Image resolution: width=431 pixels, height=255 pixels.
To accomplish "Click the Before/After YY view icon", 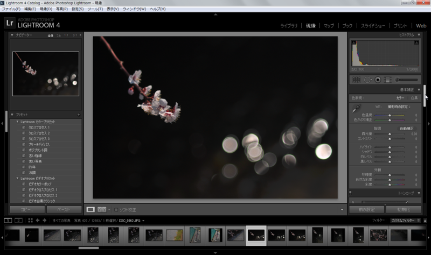I will (102, 210).
